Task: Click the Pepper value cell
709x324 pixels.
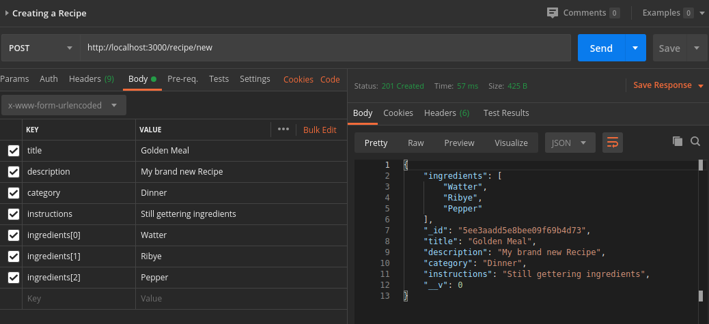Action: [241, 278]
